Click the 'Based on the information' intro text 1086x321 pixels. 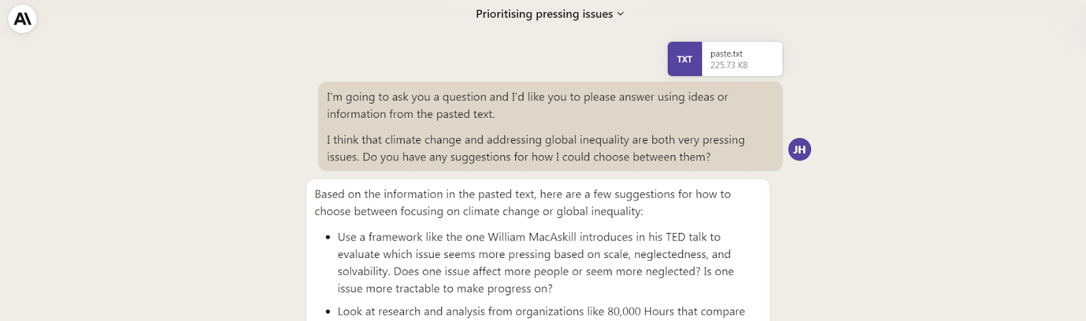tap(522, 202)
